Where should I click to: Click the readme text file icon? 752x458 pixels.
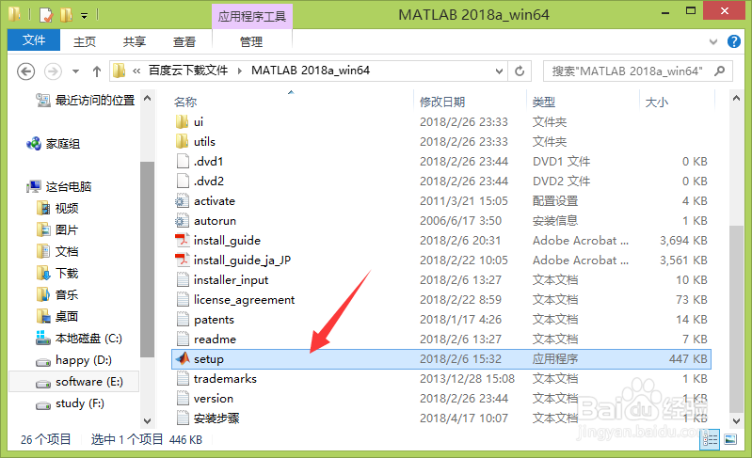pos(183,339)
